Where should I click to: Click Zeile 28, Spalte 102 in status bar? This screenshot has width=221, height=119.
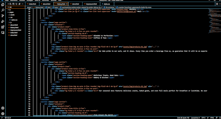(x=183, y=118)
